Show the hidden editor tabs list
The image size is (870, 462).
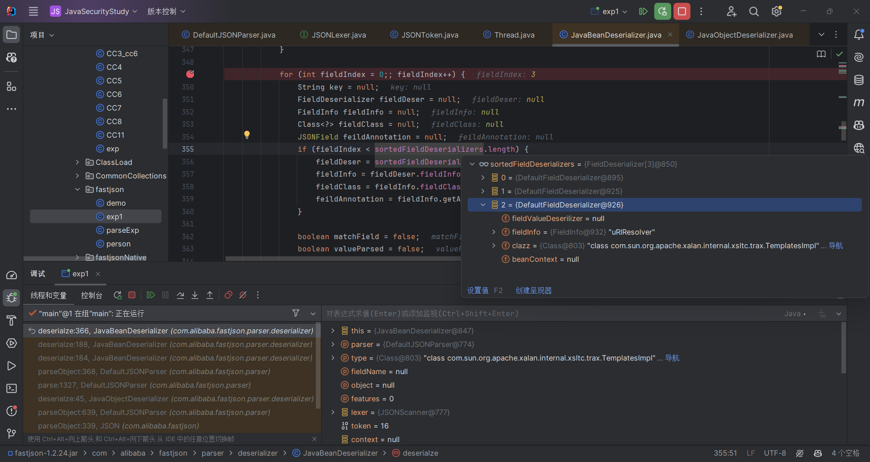pos(822,35)
